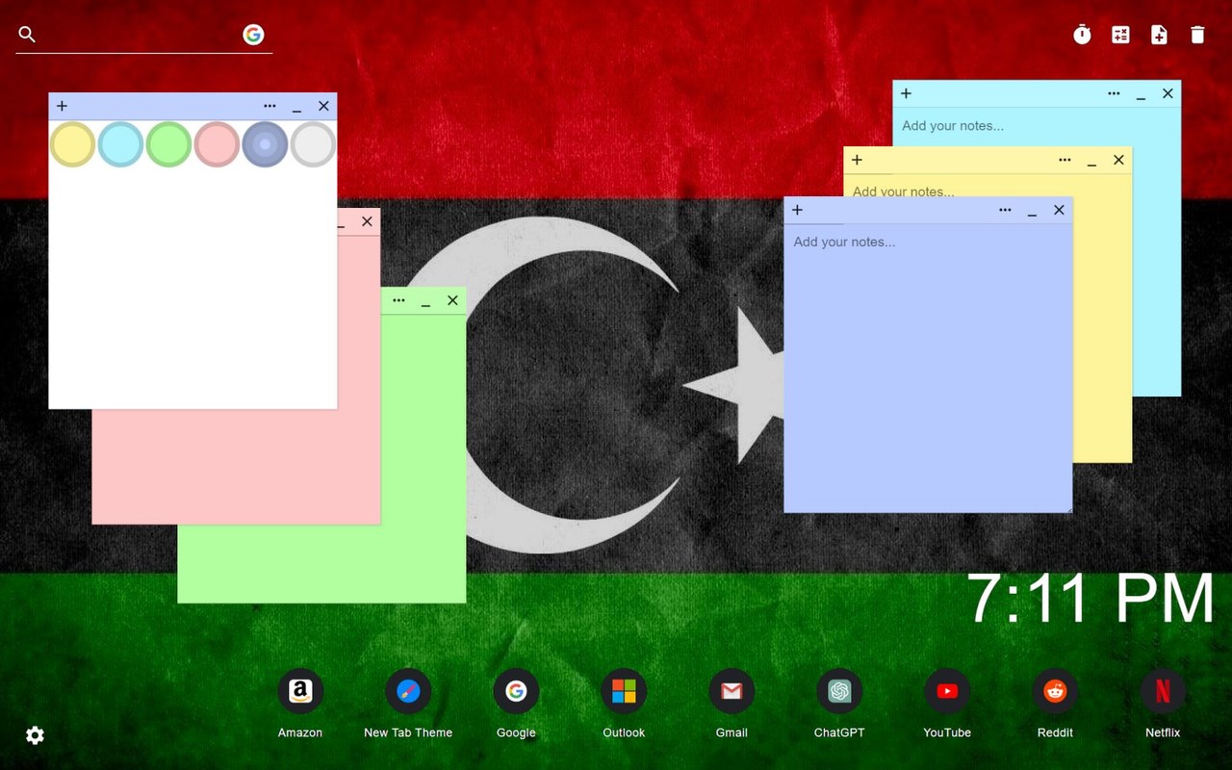Open the three-dots menu on the yellow note

tap(1065, 160)
